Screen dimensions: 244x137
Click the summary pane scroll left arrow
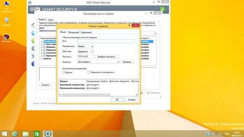pos(60,95)
